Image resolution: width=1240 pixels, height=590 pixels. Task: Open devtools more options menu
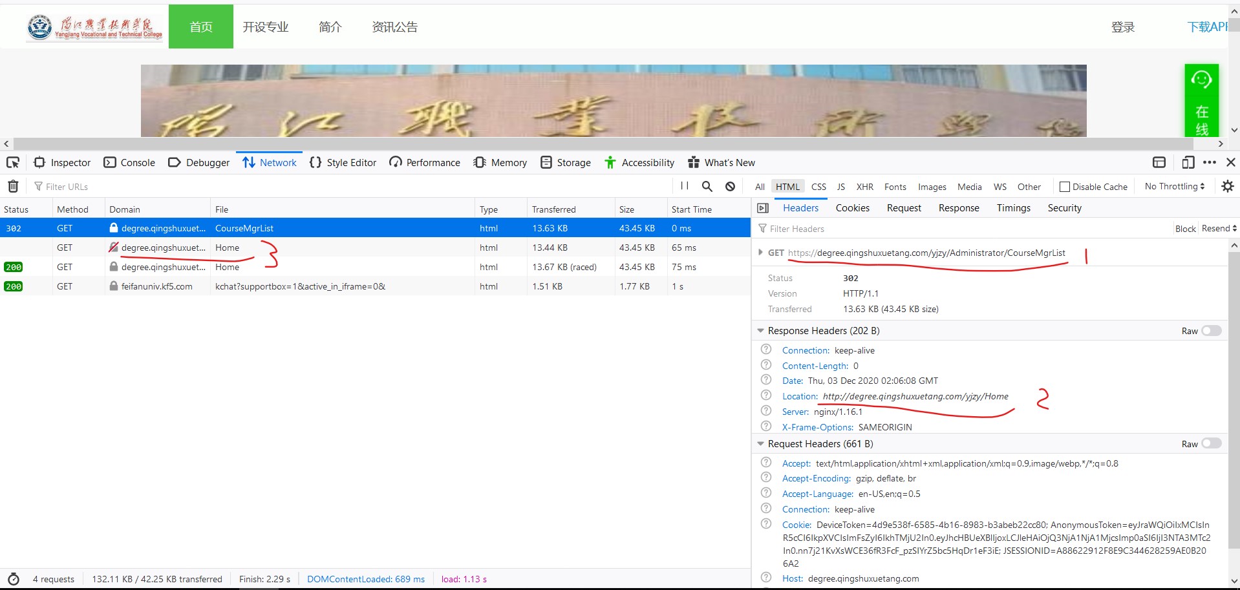[x=1210, y=162]
